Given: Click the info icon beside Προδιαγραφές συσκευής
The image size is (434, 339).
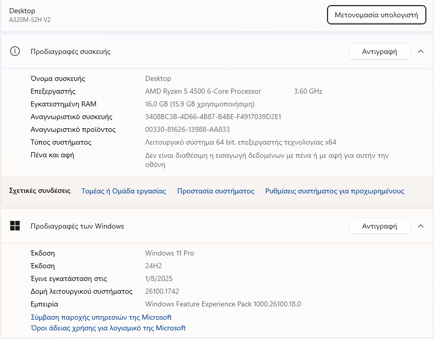Looking at the screenshot, I should click(x=15, y=51).
